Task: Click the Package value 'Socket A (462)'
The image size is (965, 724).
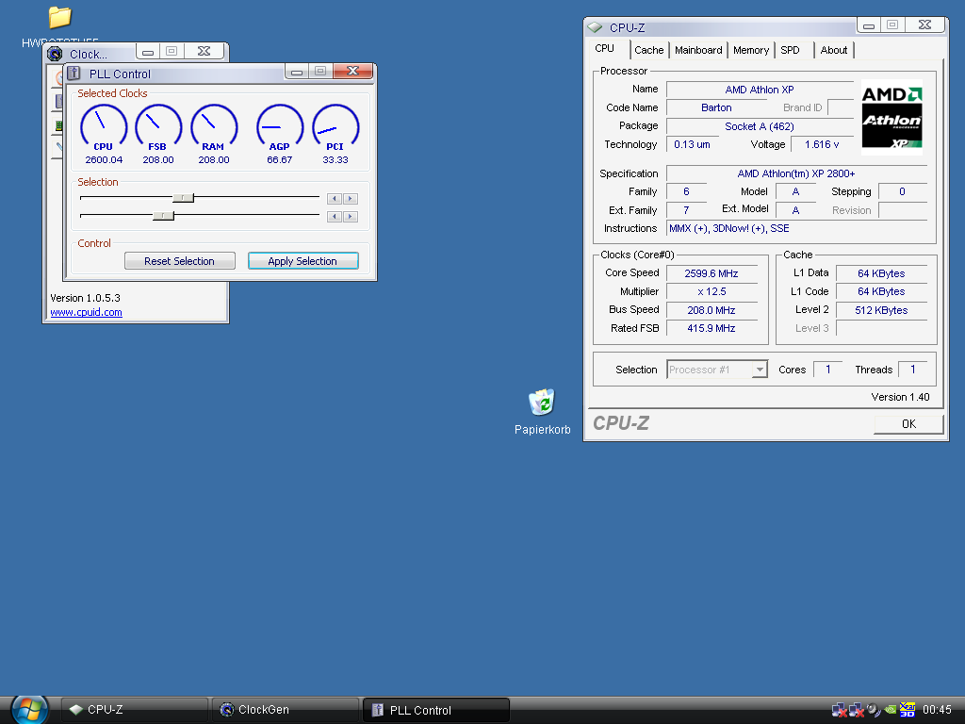Action: click(760, 126)
